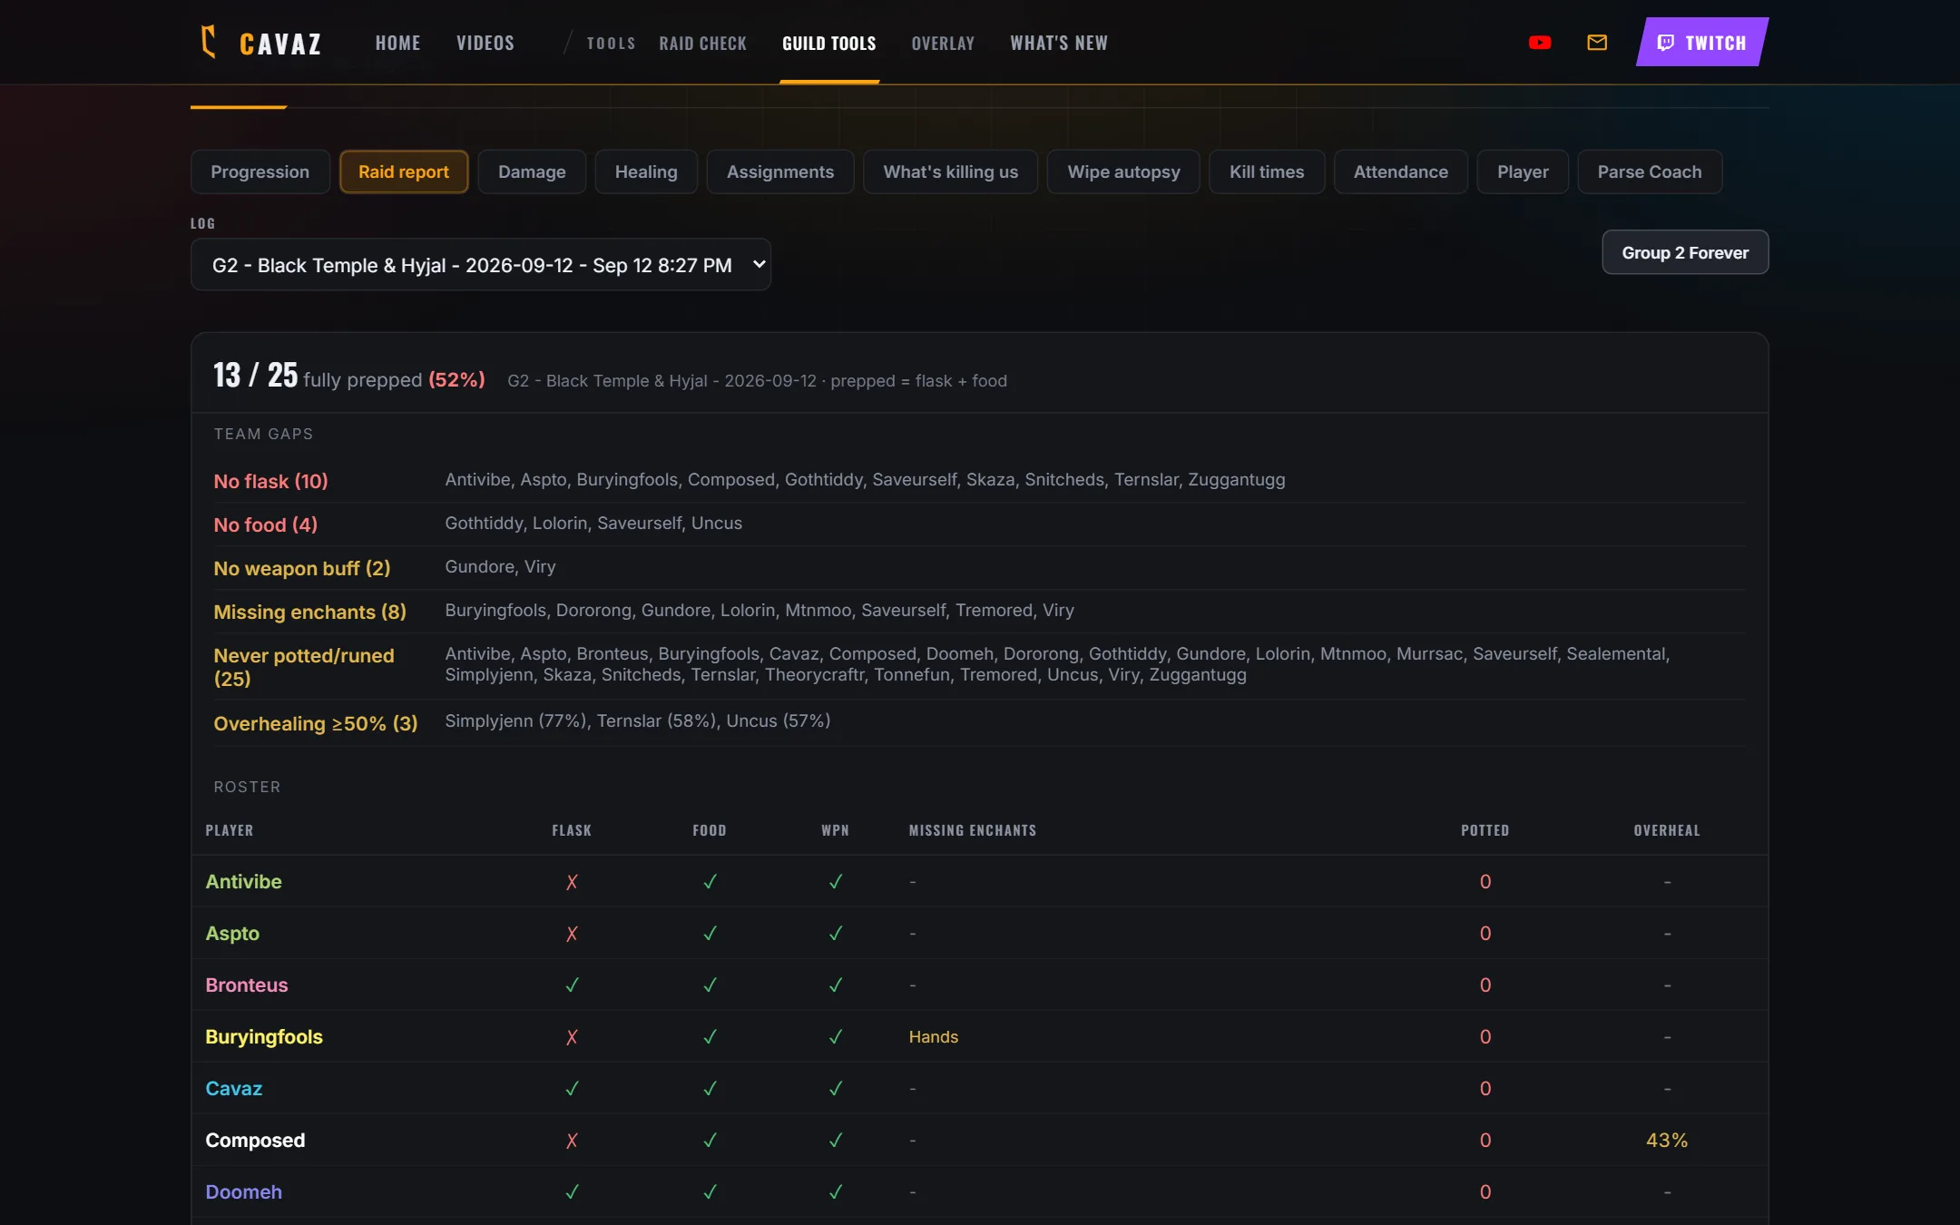Click the Hands missing enchant cell

(x=934, y=1036)
